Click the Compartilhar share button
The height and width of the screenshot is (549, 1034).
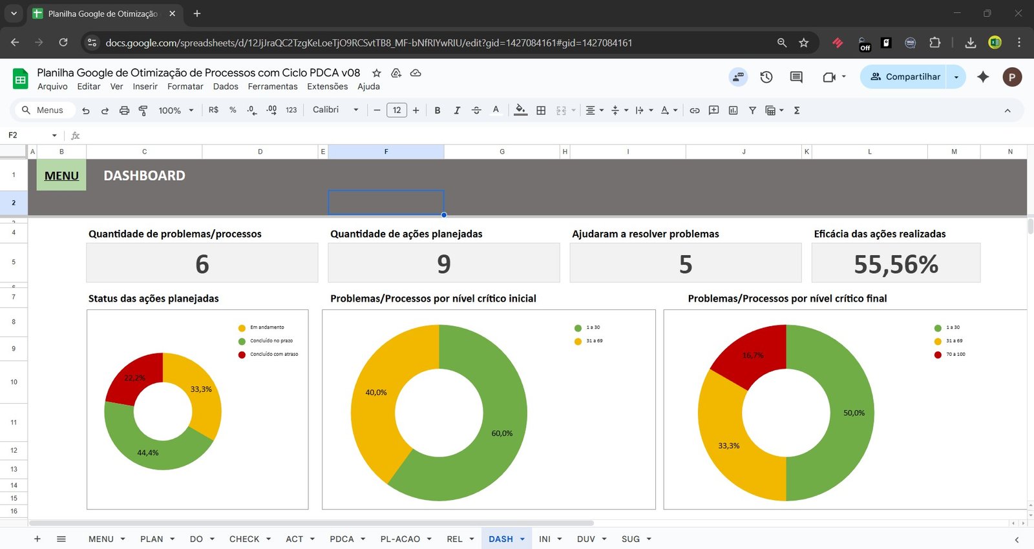point(904,77)
